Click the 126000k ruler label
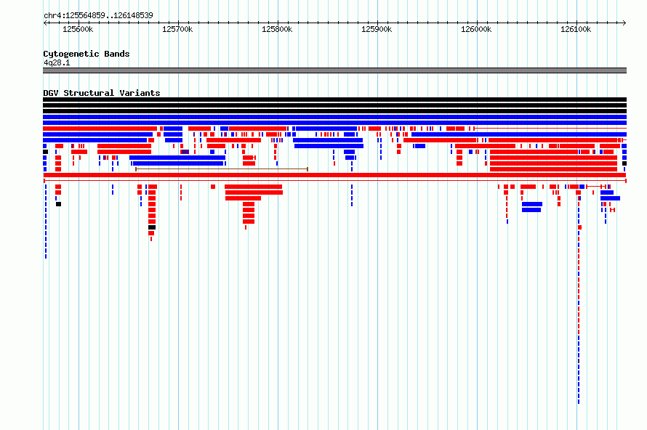Viewport: 647px width, 430px height. tap(476, 29)
